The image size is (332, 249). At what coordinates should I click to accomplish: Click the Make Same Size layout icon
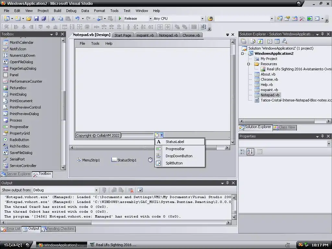click(x=80, y=27)
